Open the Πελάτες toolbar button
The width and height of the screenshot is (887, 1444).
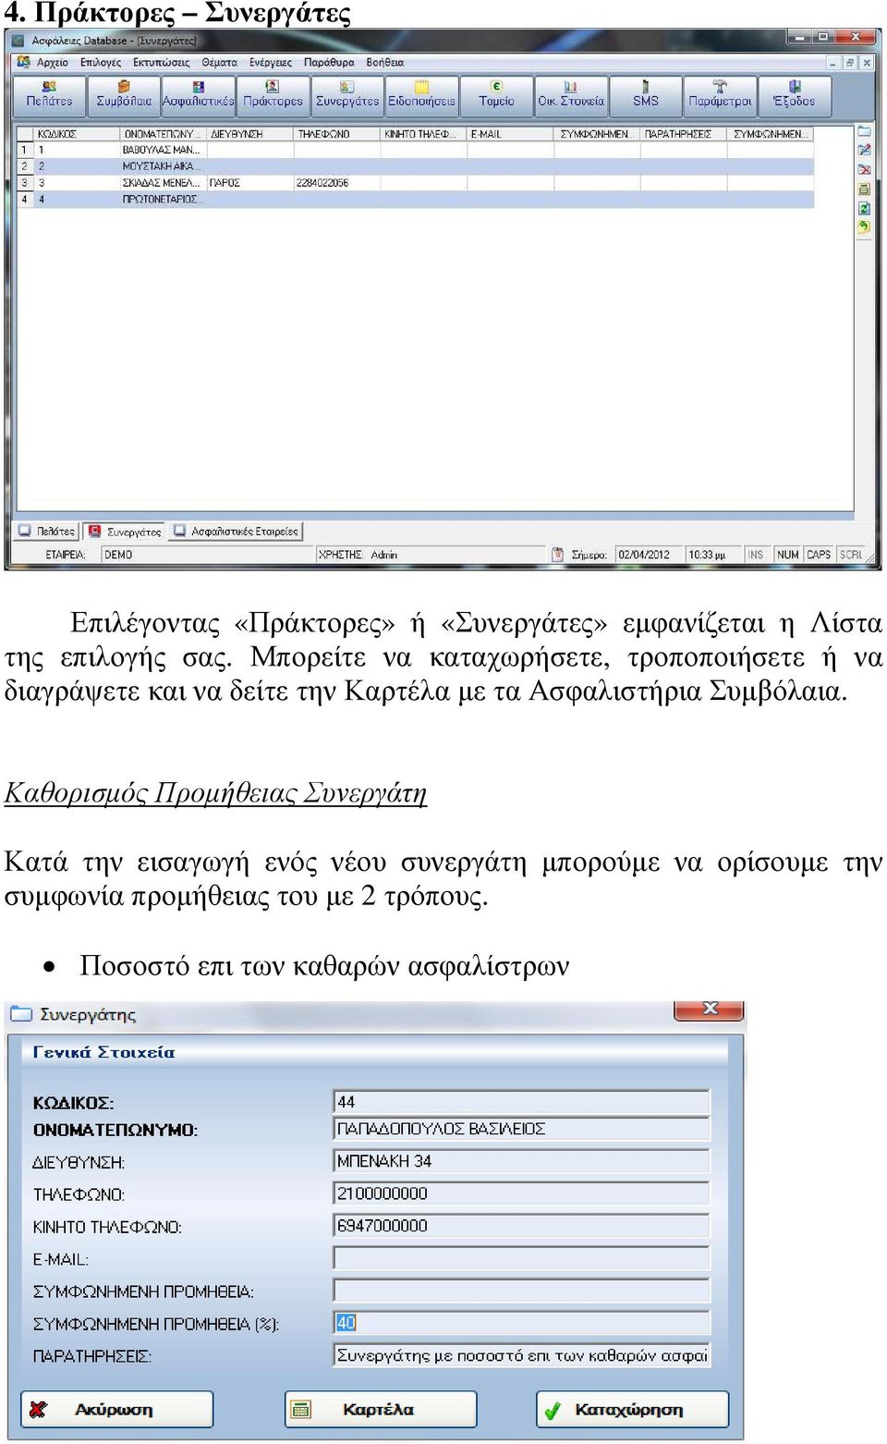[x=50, y=96]
